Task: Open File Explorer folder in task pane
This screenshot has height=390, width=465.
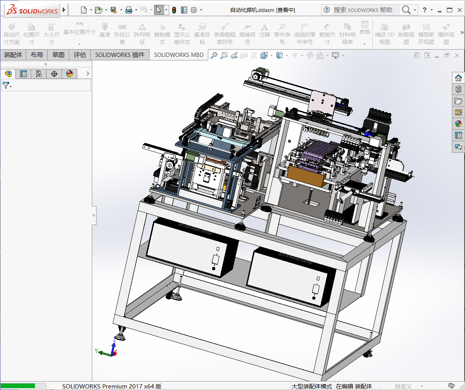Action: click(458, 101)
